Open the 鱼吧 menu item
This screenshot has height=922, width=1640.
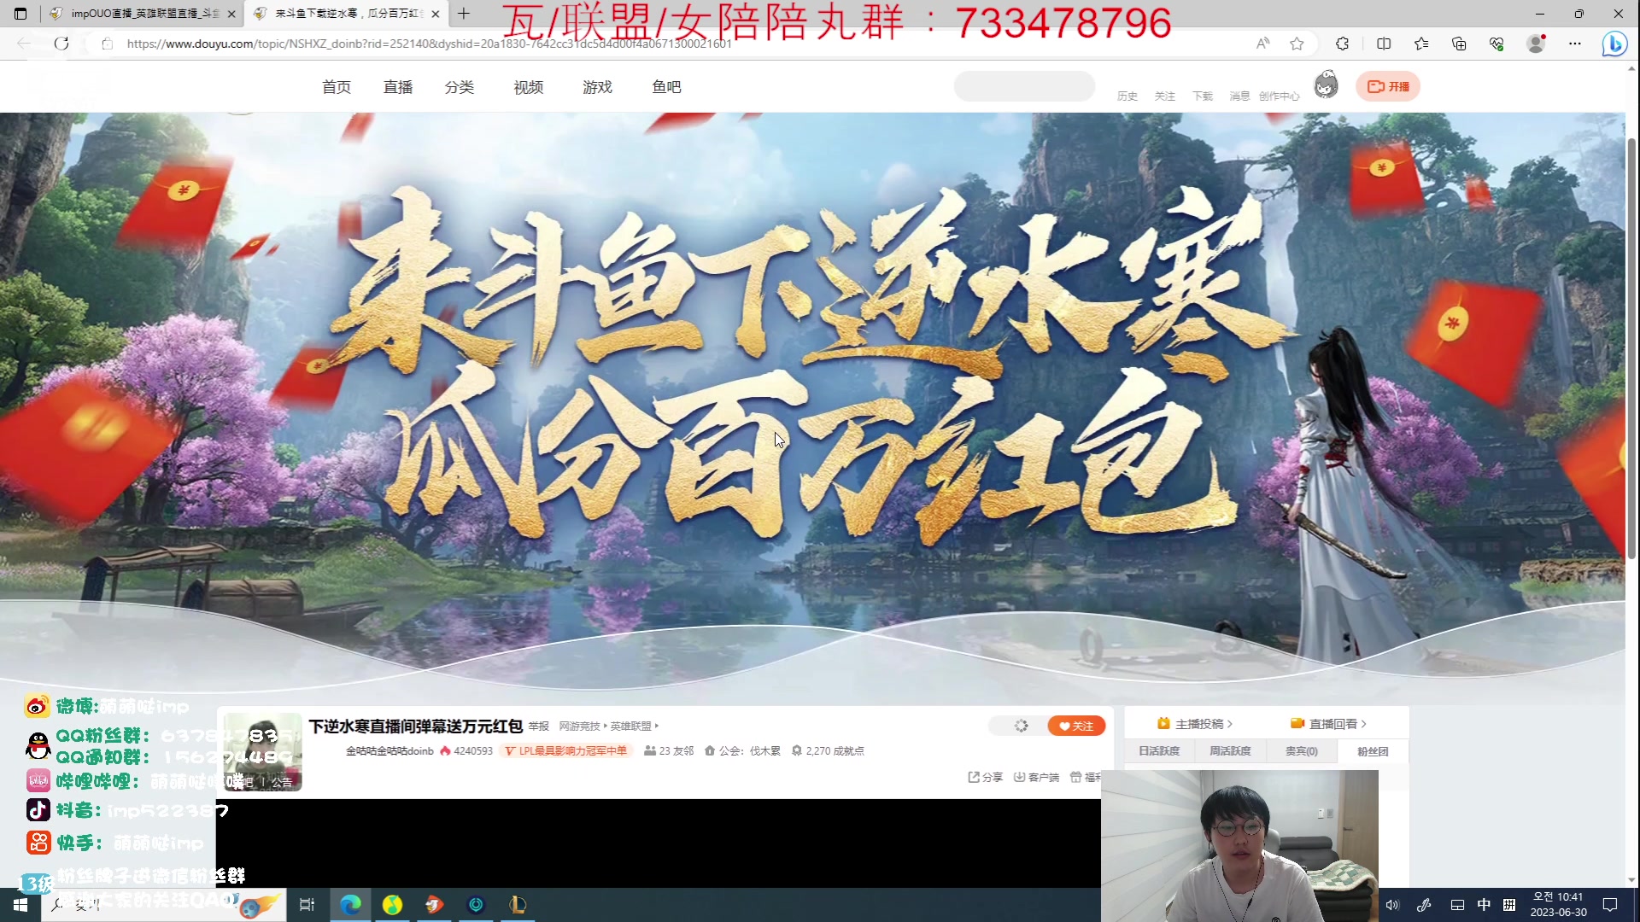click(667, 86)
